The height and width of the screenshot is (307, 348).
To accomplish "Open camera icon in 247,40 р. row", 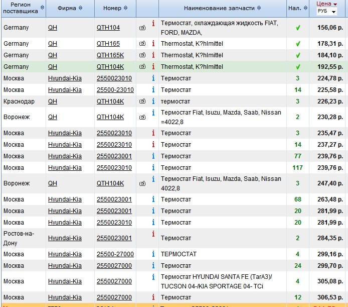I will [142, 184].
